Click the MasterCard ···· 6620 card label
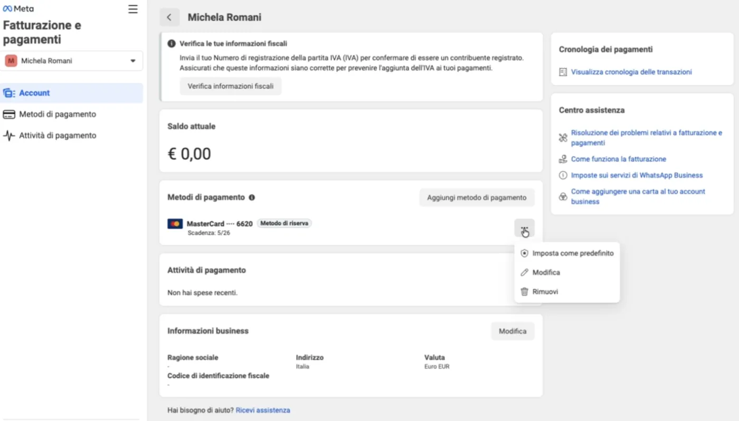 220,224
